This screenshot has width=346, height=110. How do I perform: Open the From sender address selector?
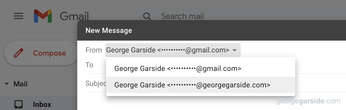point(173,50)
